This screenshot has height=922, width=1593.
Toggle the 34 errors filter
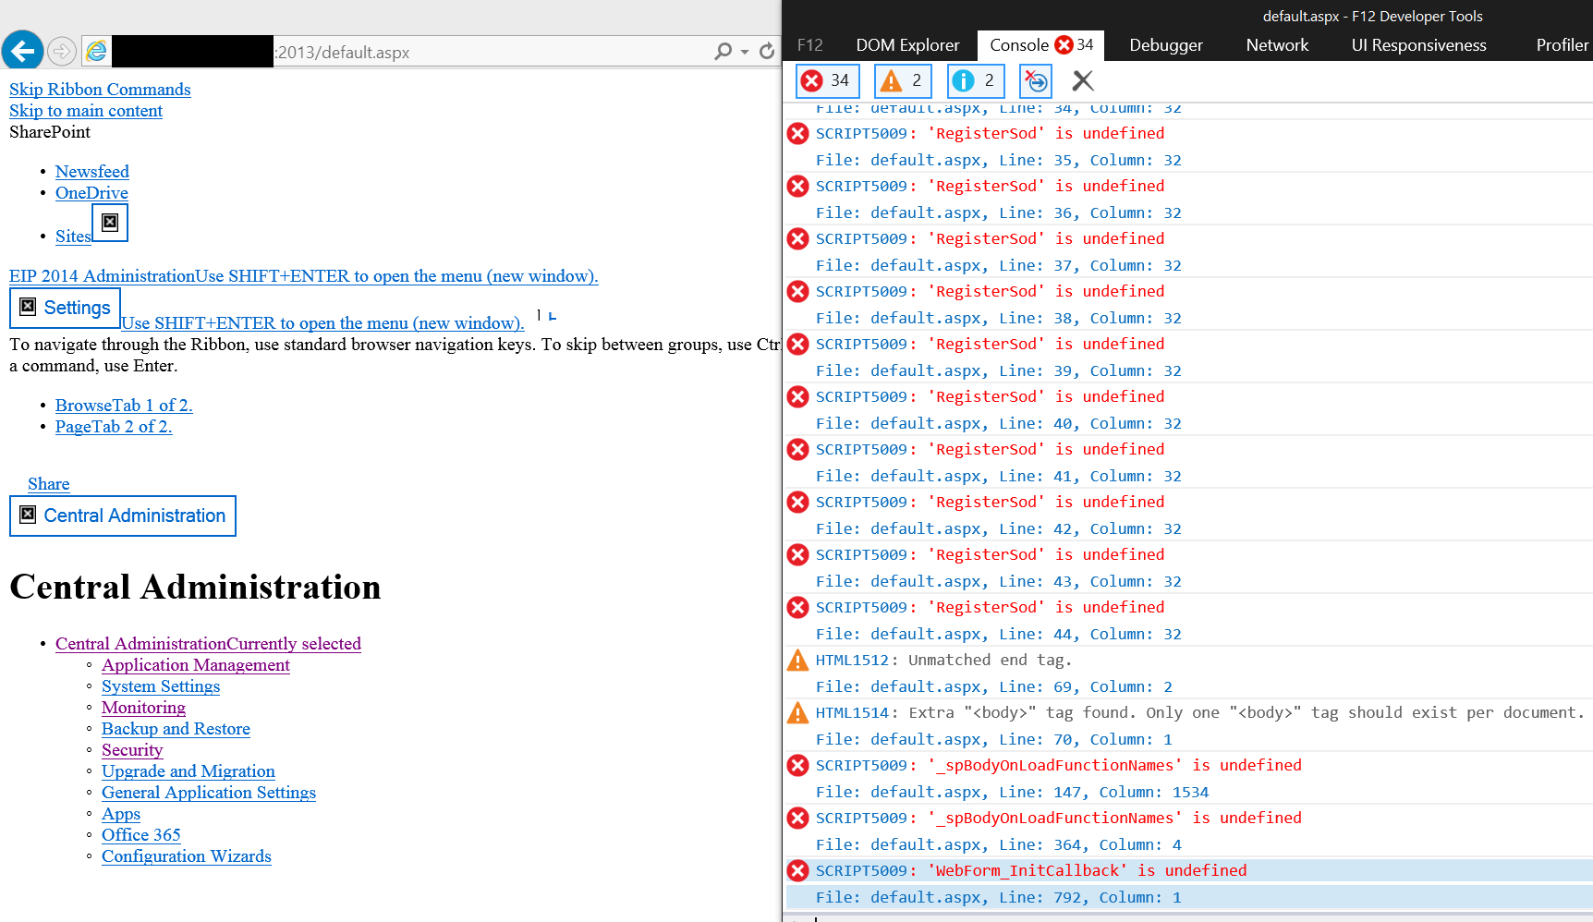[x=827, y=81]
